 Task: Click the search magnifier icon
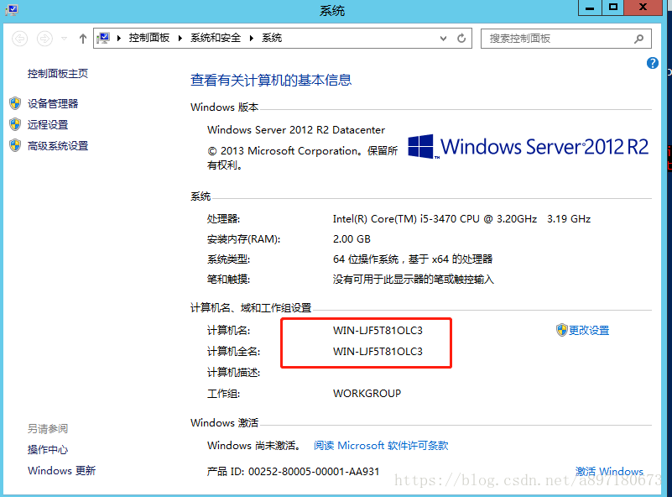pyautogui.click(x=638, y=39)
